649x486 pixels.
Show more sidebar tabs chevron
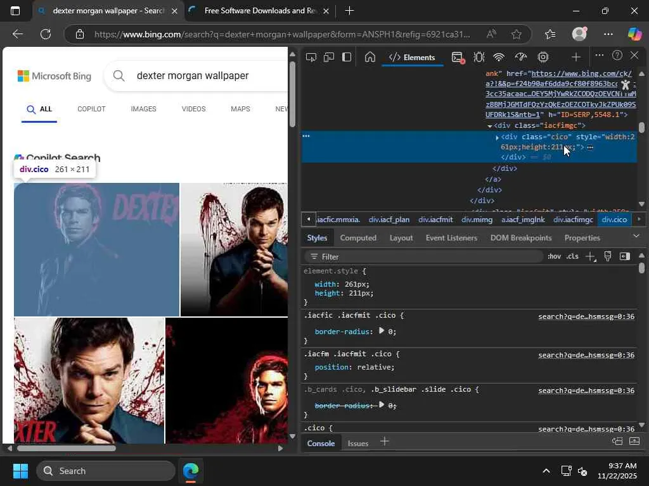(636, 236)
